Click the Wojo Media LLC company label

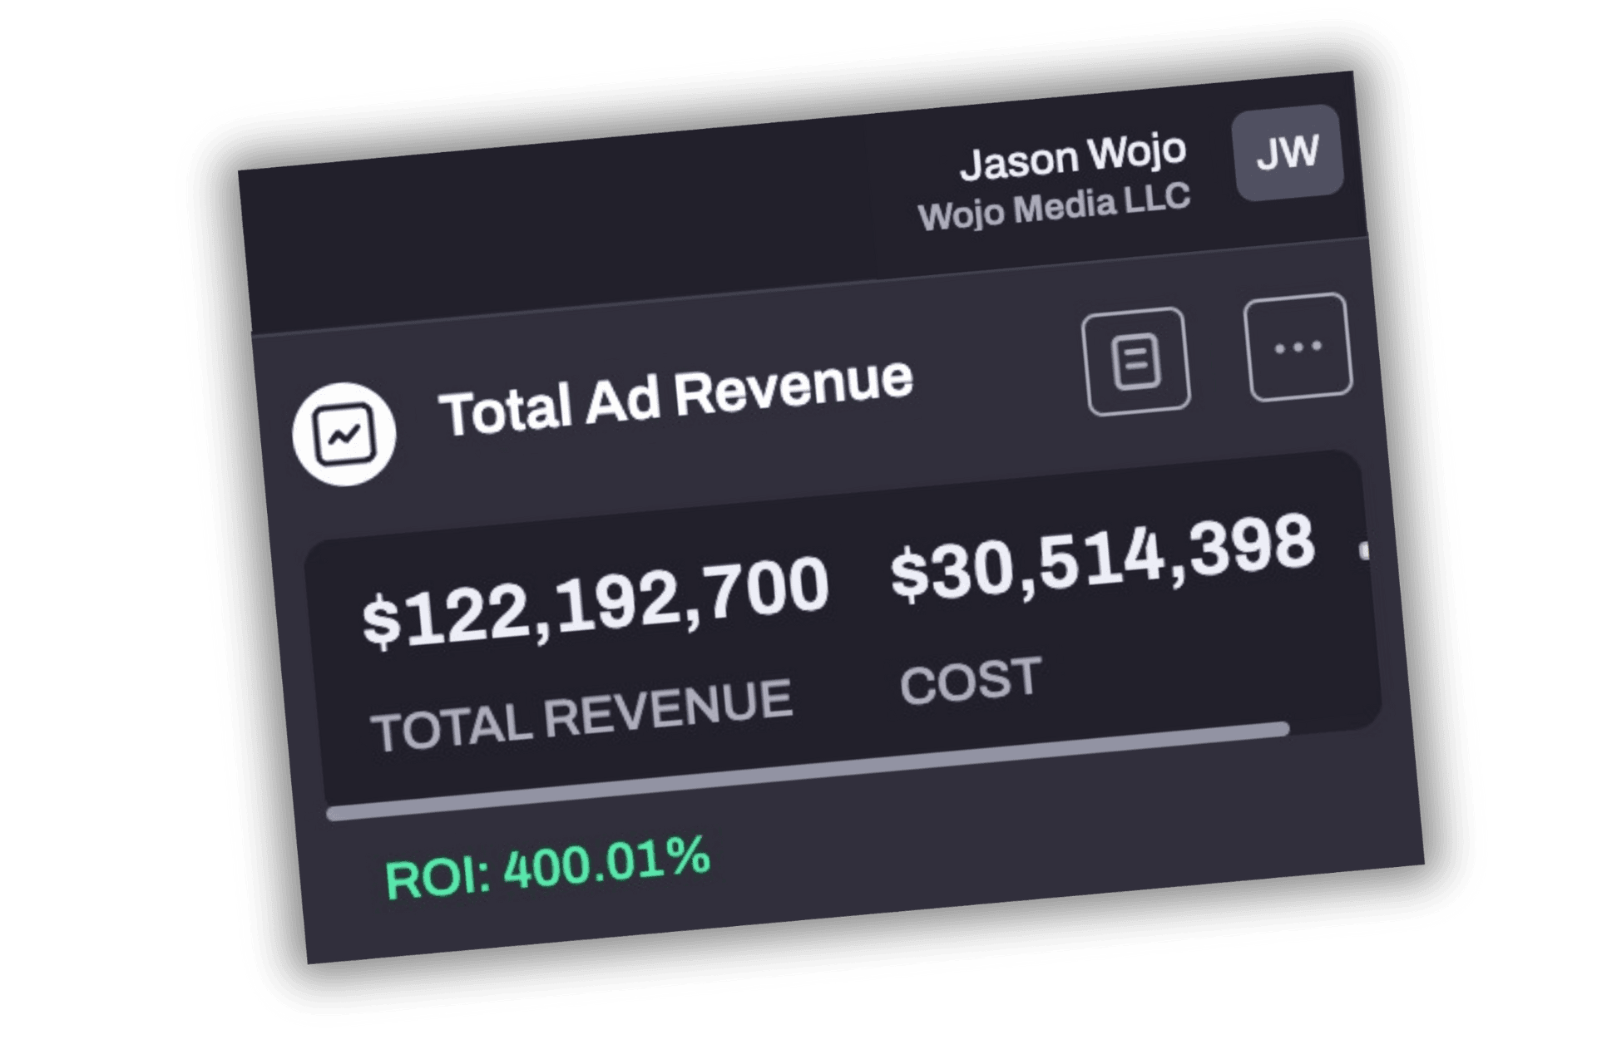1054,207
